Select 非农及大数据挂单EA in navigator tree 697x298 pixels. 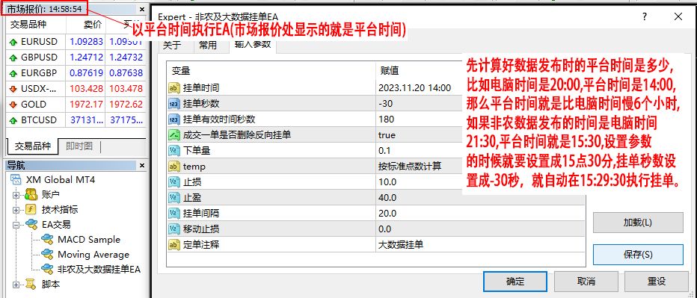pyautogui.click(x=99, y=269)
